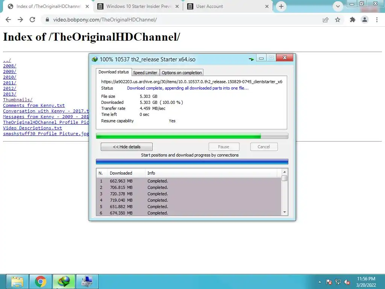Select connection row 662.963 MB
The height and width of the screenshot is (289, 385).
point(189,181)
